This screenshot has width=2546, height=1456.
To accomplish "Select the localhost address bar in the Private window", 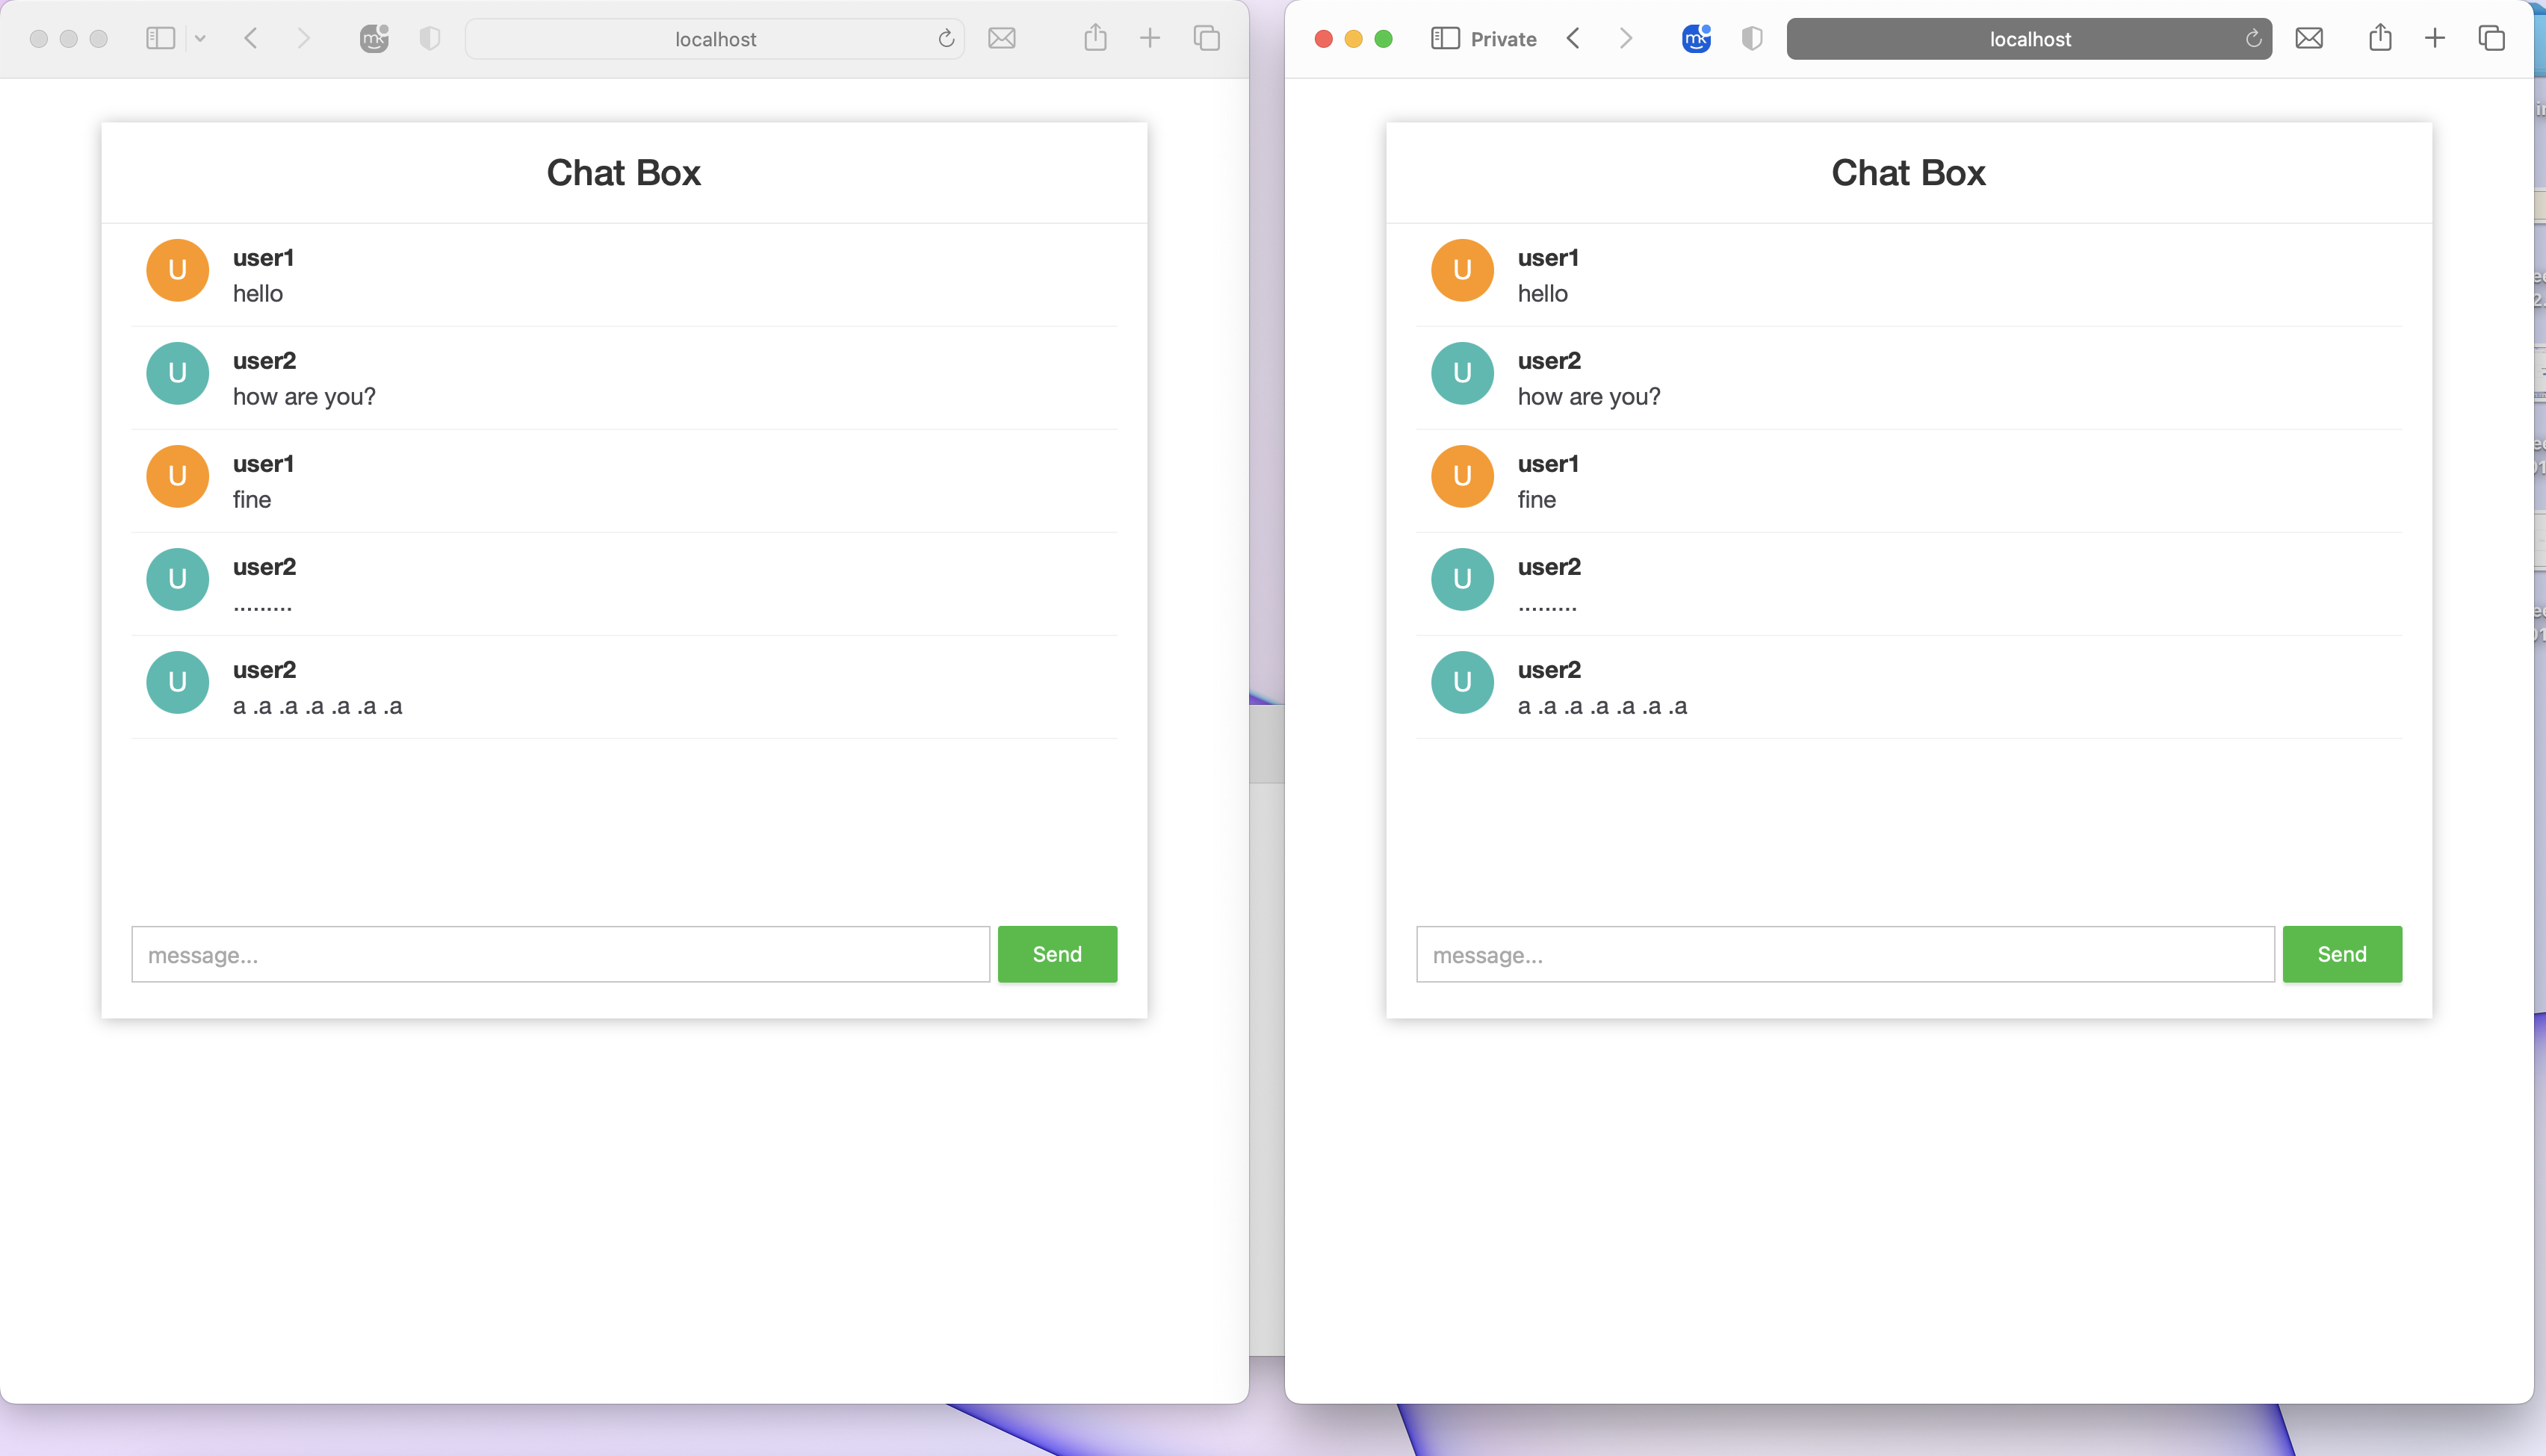I will (2029, 39).
